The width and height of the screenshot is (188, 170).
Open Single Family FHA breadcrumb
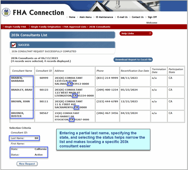[x=15, y=27]
